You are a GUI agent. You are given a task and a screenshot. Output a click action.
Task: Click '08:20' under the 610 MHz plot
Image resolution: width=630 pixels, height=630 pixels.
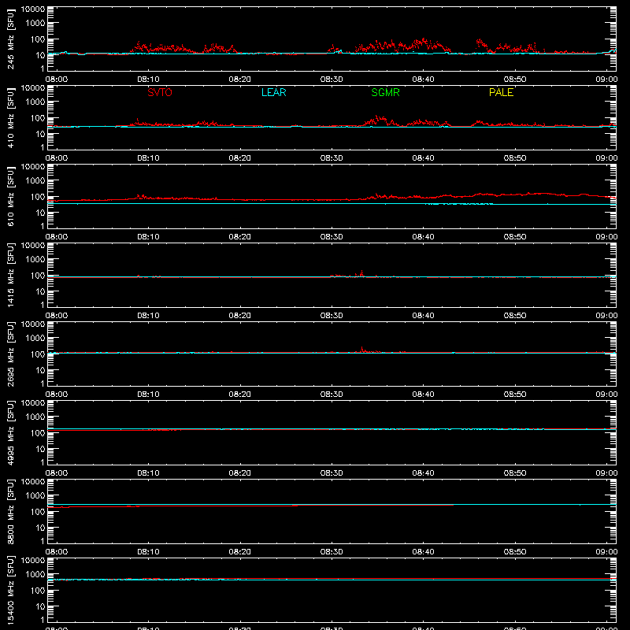(x=240, y=237)
